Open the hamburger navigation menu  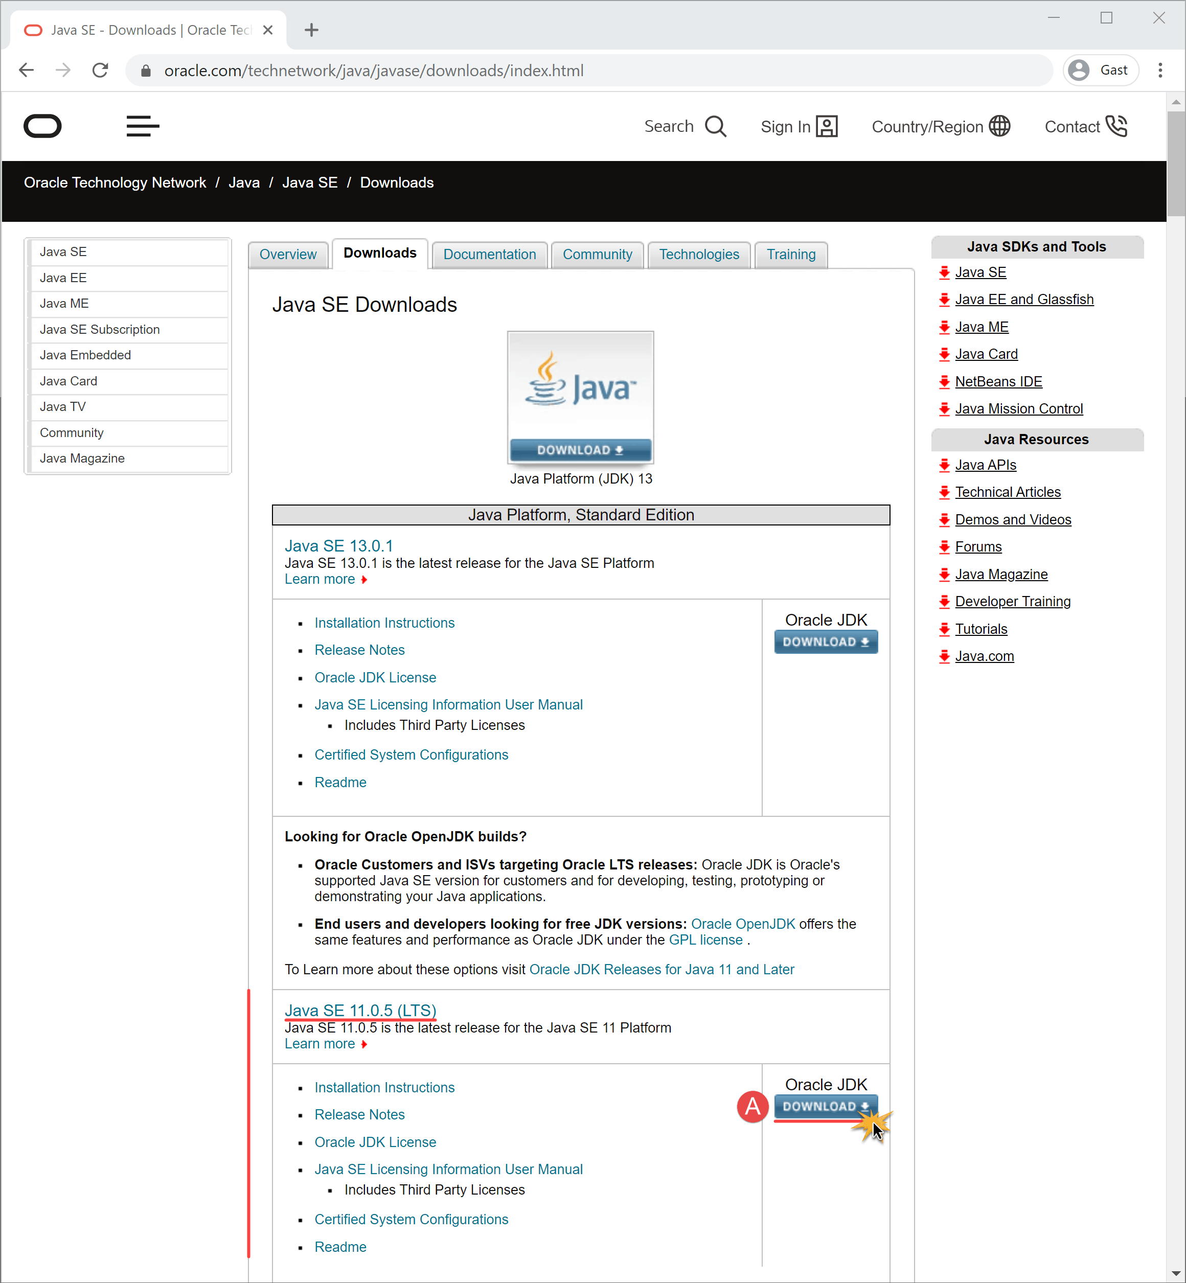pyautogui.click(x=143, y=126)
